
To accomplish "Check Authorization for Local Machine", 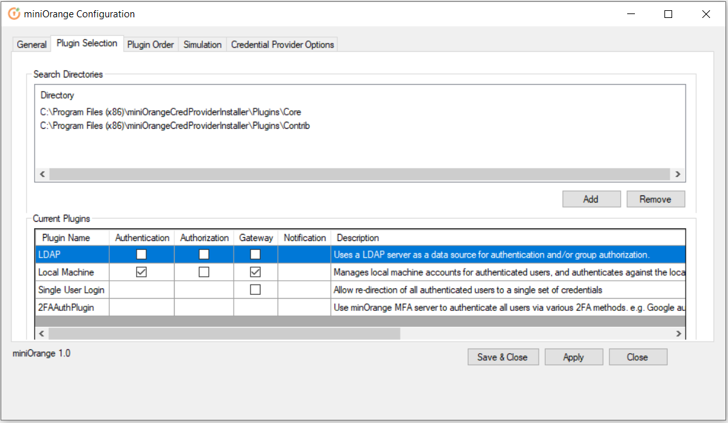I will pyautogui.click(x=204, y=272).
